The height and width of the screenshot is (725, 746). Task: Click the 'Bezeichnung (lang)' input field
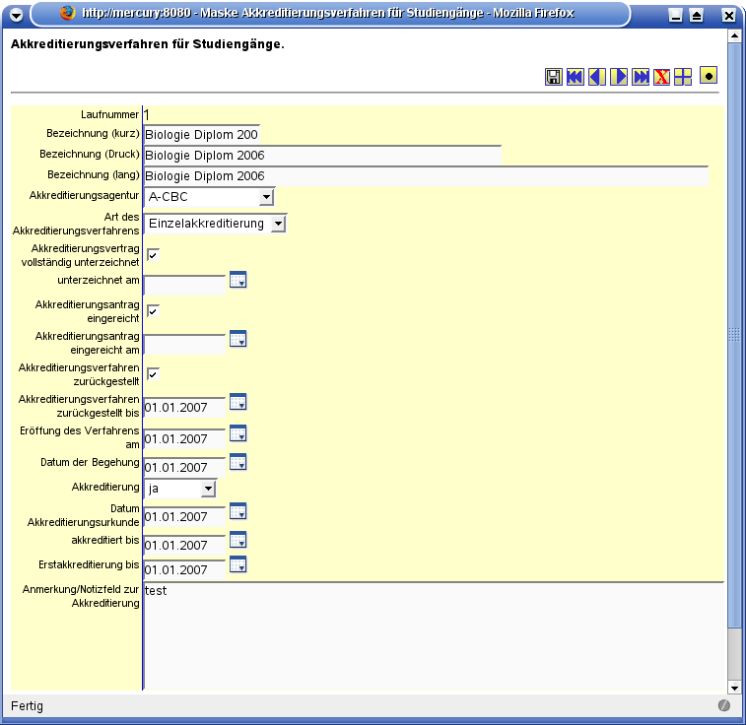[427, 176]
